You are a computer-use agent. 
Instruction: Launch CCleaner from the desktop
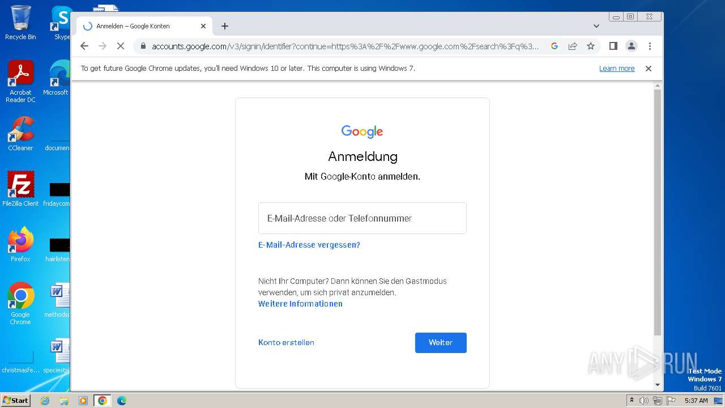pos(20,134)
